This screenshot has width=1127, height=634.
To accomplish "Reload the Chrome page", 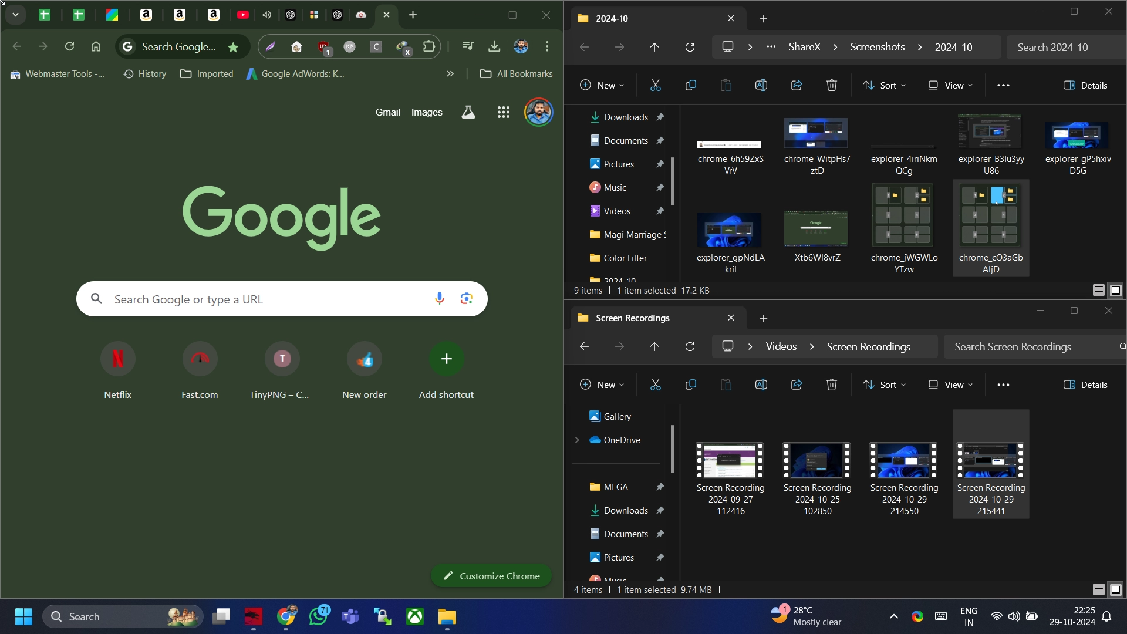I will (x=69, y=46).
